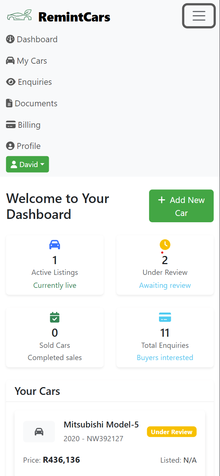
Task: Click the yellow clock Under Review icon
Action: tap(165, 244)
